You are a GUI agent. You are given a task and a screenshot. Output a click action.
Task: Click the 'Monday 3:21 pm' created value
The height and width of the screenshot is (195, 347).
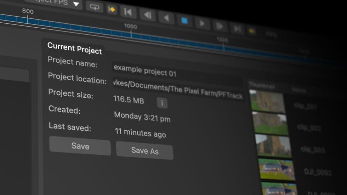pos(142,117)
